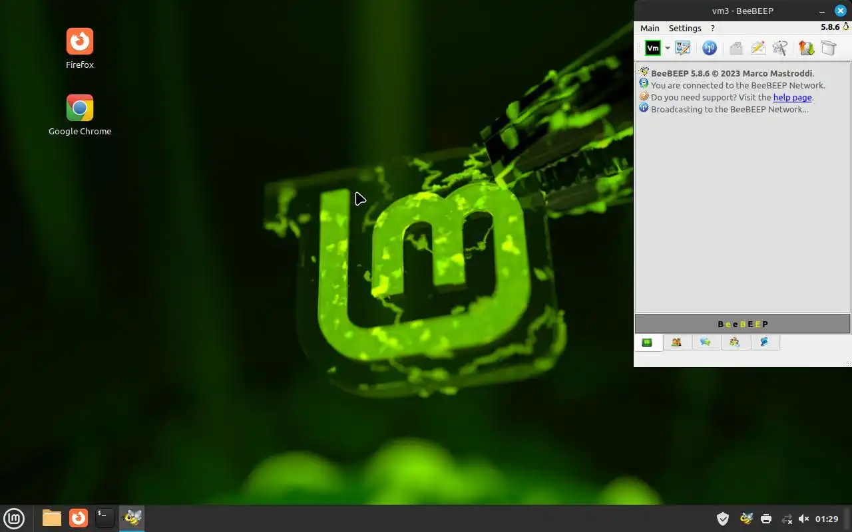Image resolution: width=852 pixels, height=532 pixels.
Task: Click the 5.8.6 version label with penguin
Action: point(834,27)
